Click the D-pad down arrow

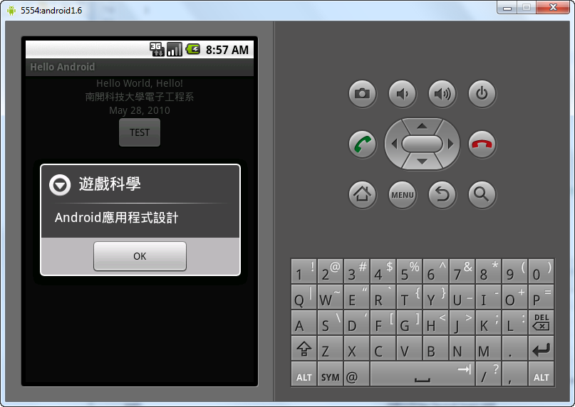(x=422, y=162)
